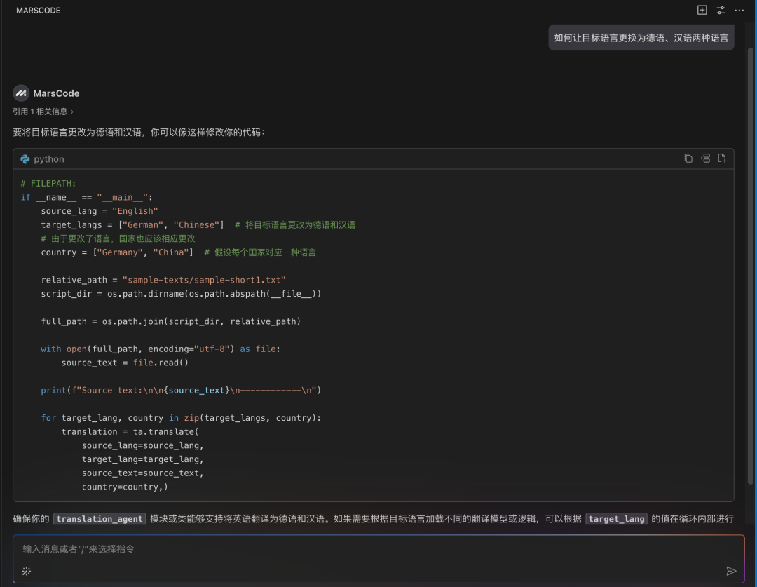This screenshot has height=587, width=757.
Task: Click the inline target_lang code tag
Action: tap(617, 519)
